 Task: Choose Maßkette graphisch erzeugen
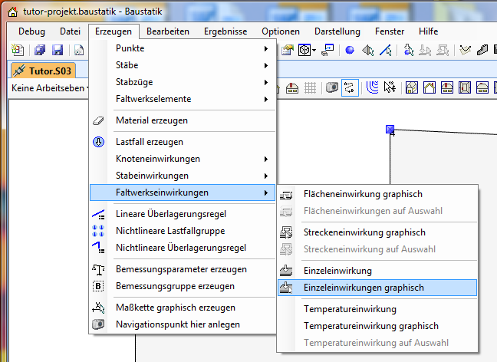183,308
